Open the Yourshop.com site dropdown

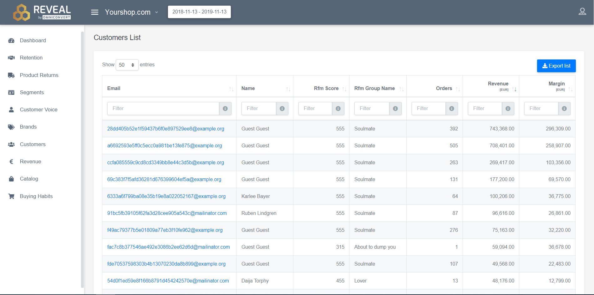click(132, 12)
